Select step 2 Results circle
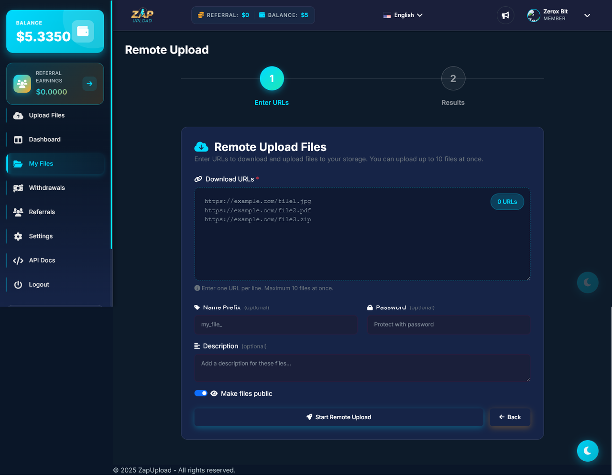The image size is (612, 476). click(x=453, y=78)
